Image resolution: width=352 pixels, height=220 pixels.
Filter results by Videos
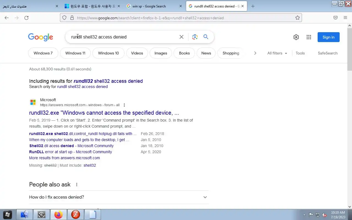(137, 53)
